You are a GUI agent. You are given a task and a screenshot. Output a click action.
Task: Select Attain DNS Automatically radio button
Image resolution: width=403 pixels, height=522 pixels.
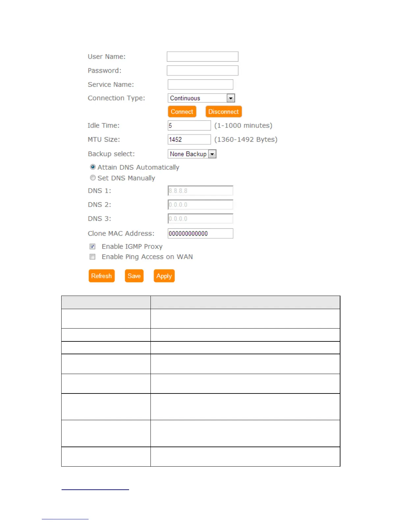(93, 167)
